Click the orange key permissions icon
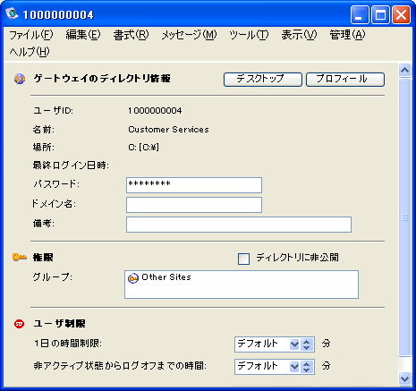Screen dimensions: 416x391 click(x=20, y=257)
